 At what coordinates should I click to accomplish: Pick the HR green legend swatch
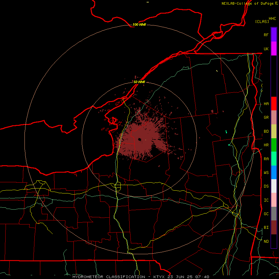[x=274, y=145]
